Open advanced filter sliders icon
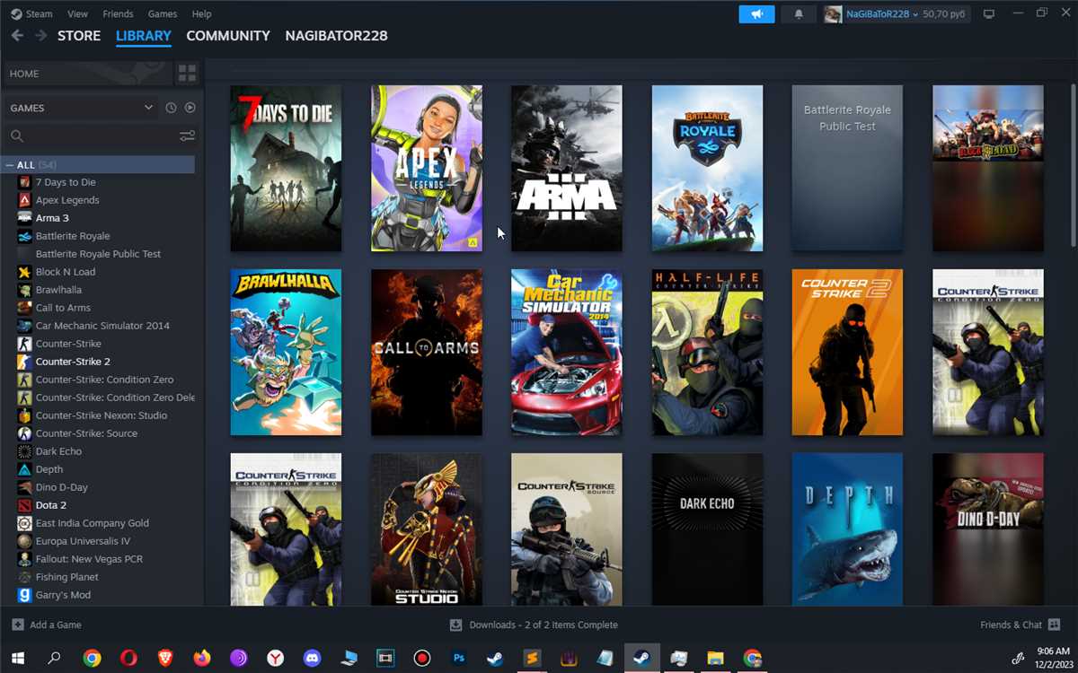 click(x=187, y=135)
